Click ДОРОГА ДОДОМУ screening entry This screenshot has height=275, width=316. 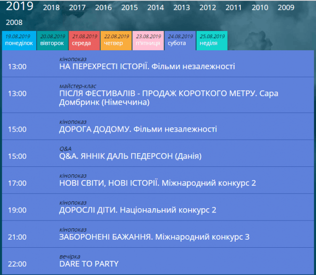[x=138, y=129]
